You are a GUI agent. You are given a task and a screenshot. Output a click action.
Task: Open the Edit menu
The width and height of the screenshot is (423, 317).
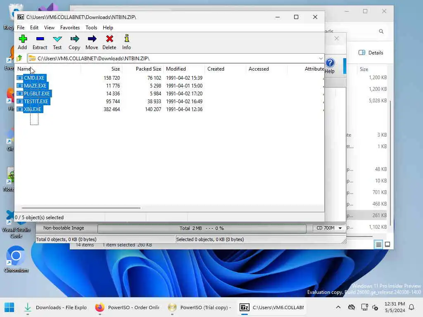click(x=34, y=28)
